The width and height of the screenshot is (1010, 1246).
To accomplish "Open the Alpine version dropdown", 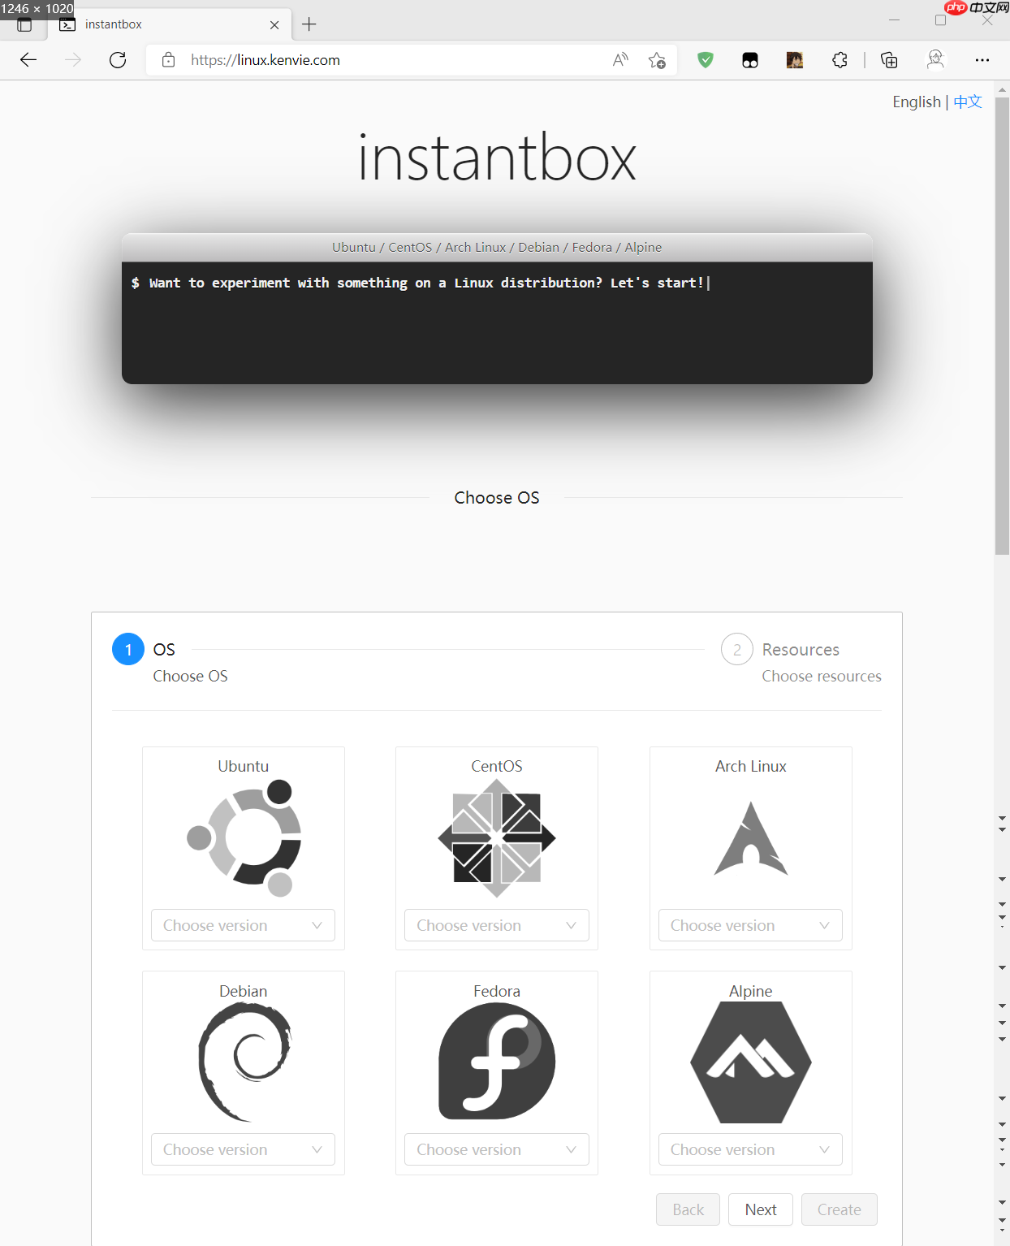I will click(749, 1149).
